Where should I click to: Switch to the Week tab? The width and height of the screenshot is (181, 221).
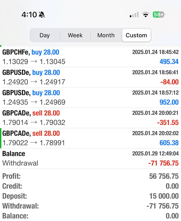point(75,35)
